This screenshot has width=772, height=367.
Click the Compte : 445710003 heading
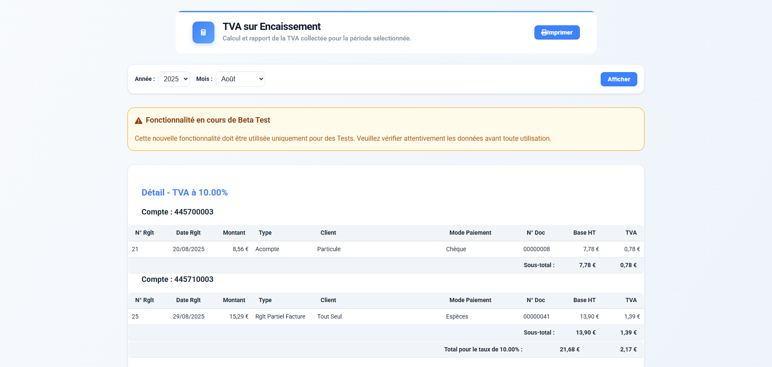pyautogui.click(x=177, y=279)
